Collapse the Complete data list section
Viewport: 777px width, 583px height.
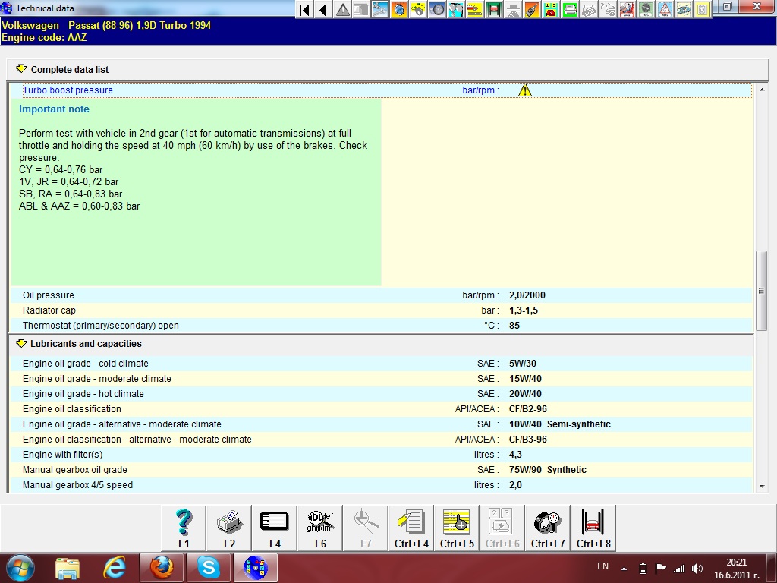pos(21,69)
